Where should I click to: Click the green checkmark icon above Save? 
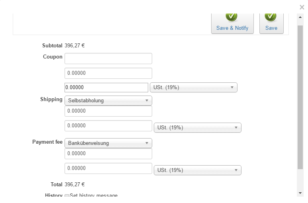271,17
